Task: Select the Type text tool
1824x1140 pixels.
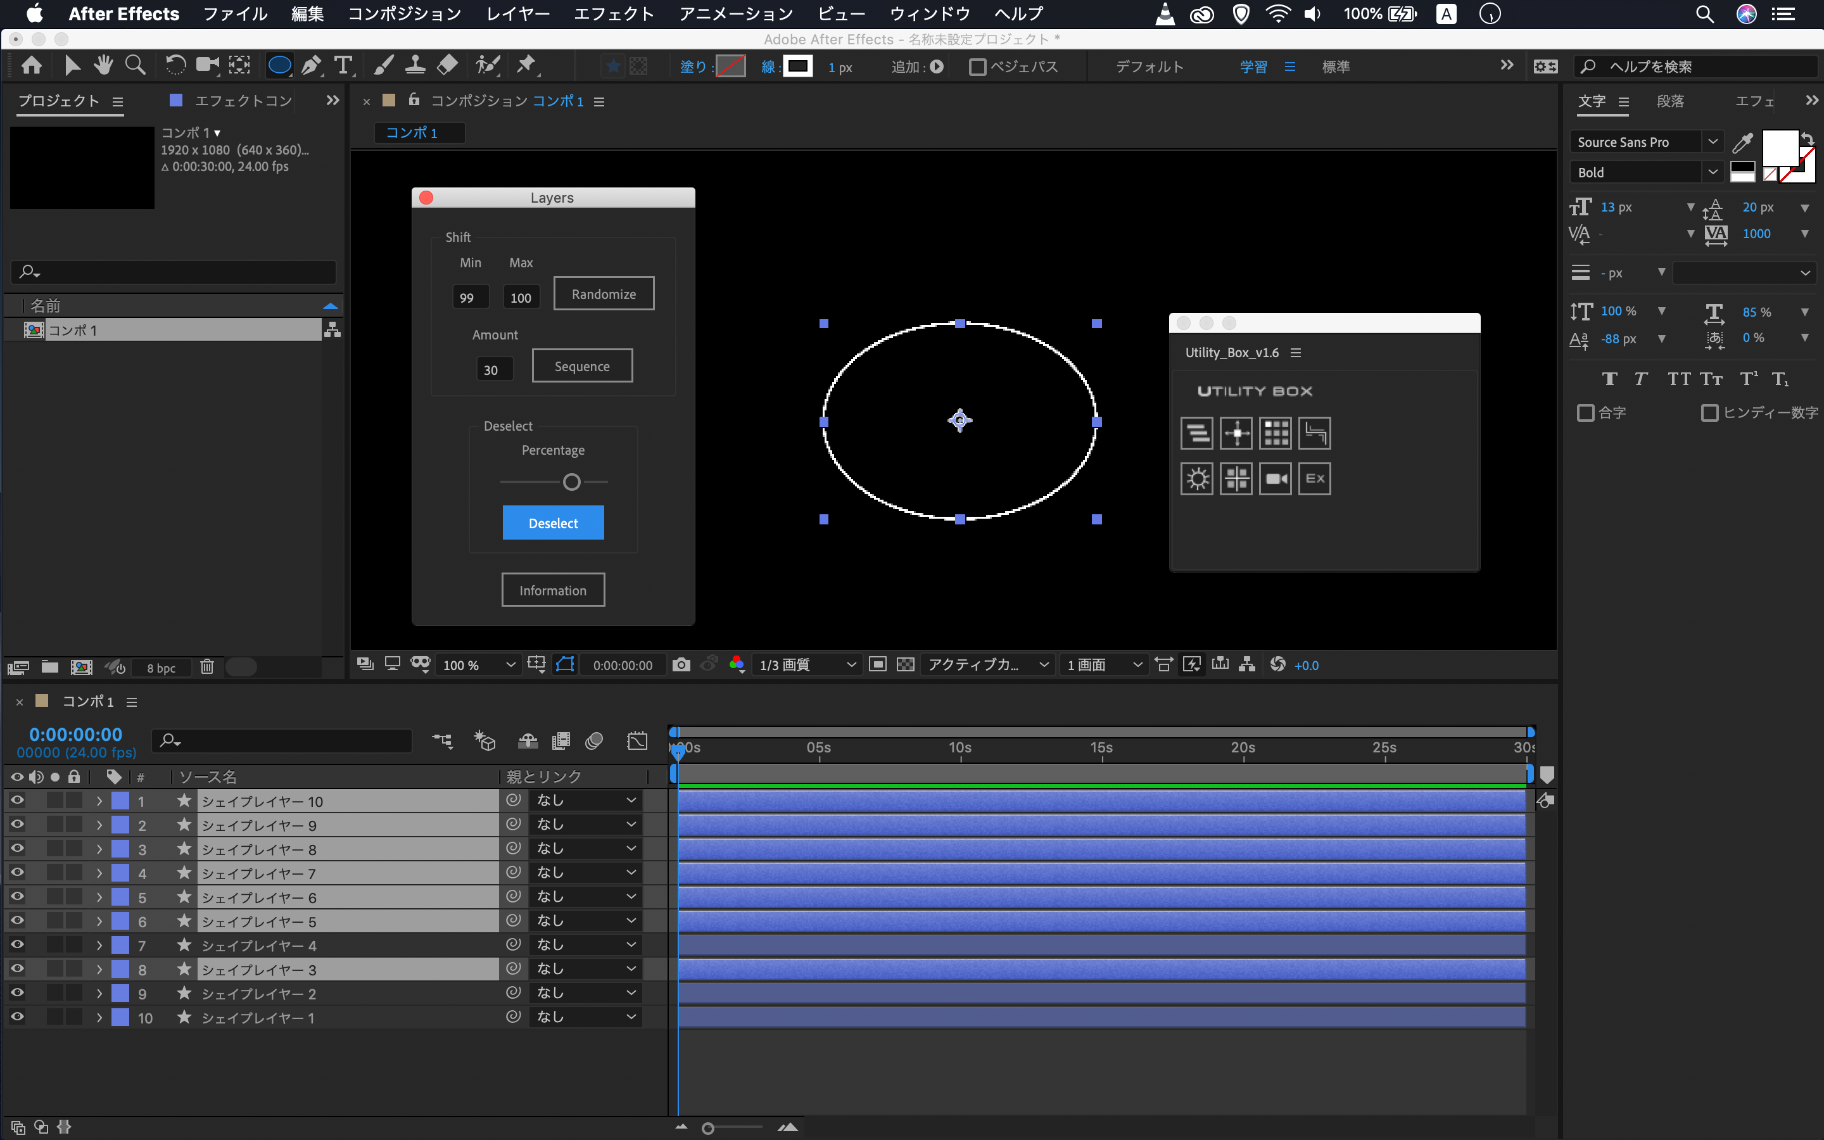Action: coord(344,66)
